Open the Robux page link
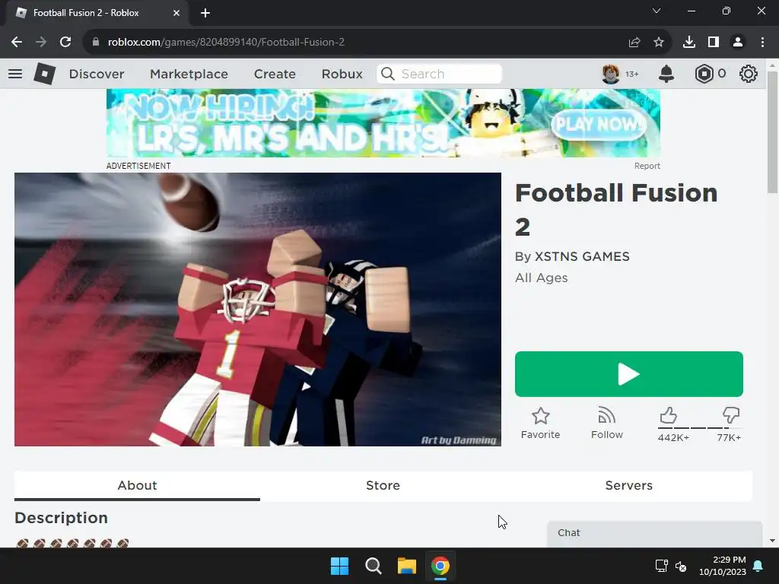The width and height of the screenshot is (779, 584). point(342,74)
